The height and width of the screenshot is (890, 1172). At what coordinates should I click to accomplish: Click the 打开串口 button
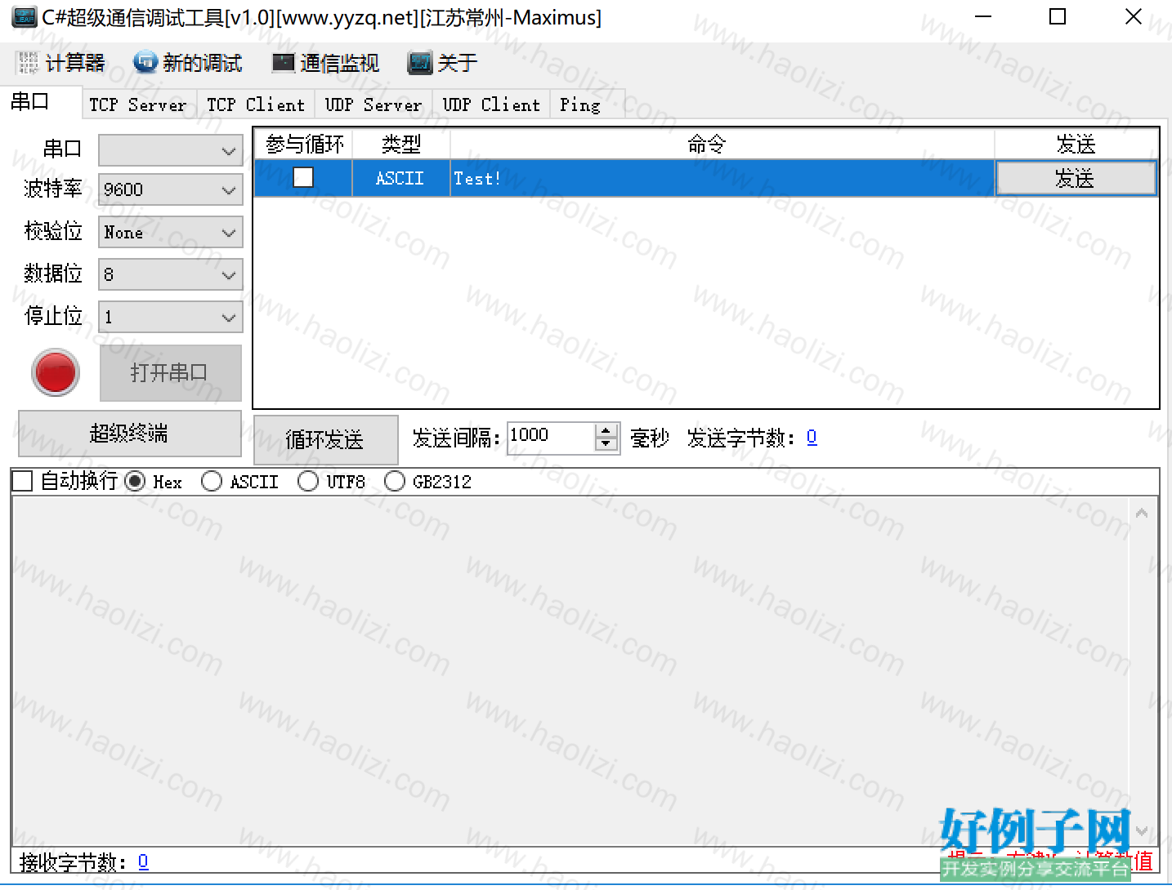click(x=171, y=373)
